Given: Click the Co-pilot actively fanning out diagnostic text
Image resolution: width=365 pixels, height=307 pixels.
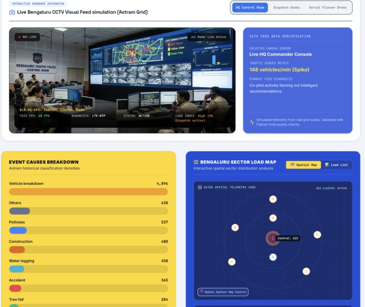Looking at the screenshot, I should (283, 88).
